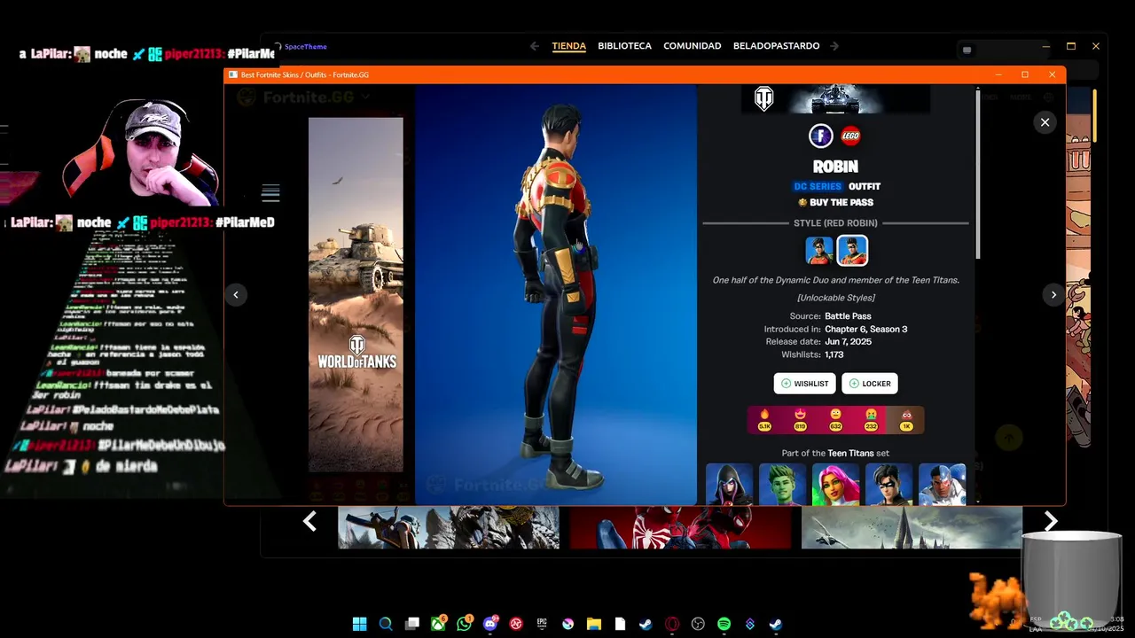1135x638 pixels.
Task: Open the Battle Pass source link
Action: (848, 316)
